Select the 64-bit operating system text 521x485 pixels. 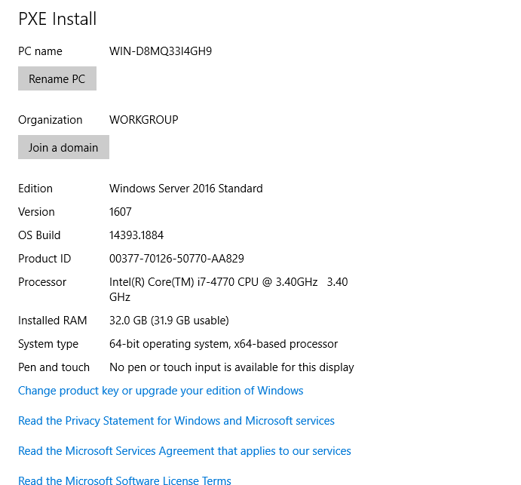223,344
